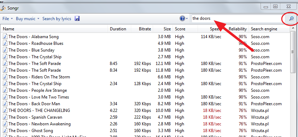Image resolution: width=298 pixels, height=137 pixels.
Task: Select The Soft Parade with duration 8:34
Action: [x=145, y=70]
